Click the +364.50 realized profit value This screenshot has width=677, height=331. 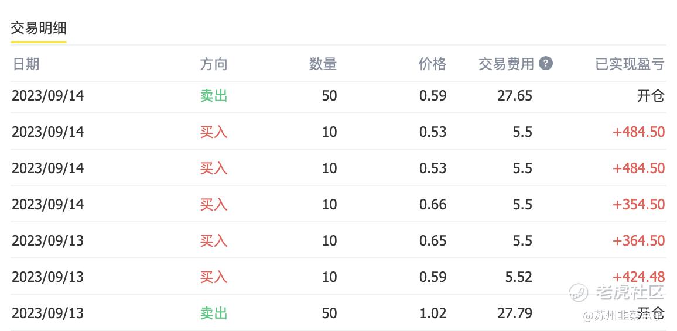tap(638, 240)
